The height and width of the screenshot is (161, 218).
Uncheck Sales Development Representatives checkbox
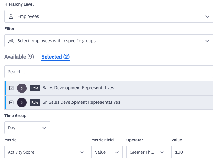11,88
